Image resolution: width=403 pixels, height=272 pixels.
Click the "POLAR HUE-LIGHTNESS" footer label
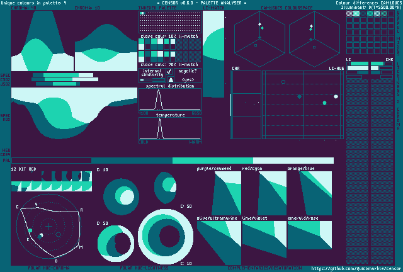click(144, 268)
